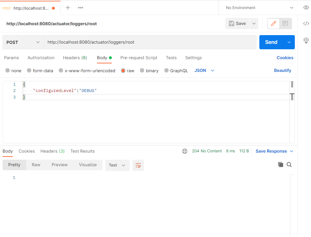
Task: Select the raw body type
Action: [x=127, y=71]
